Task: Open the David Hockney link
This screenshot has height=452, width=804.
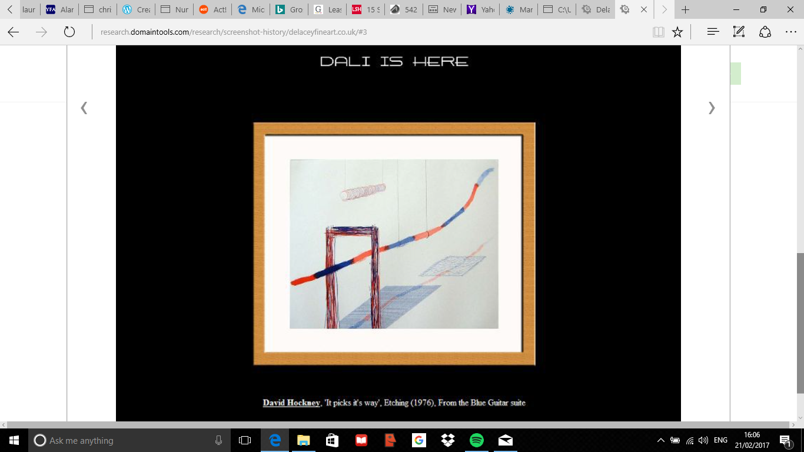Action: [291, 403]
